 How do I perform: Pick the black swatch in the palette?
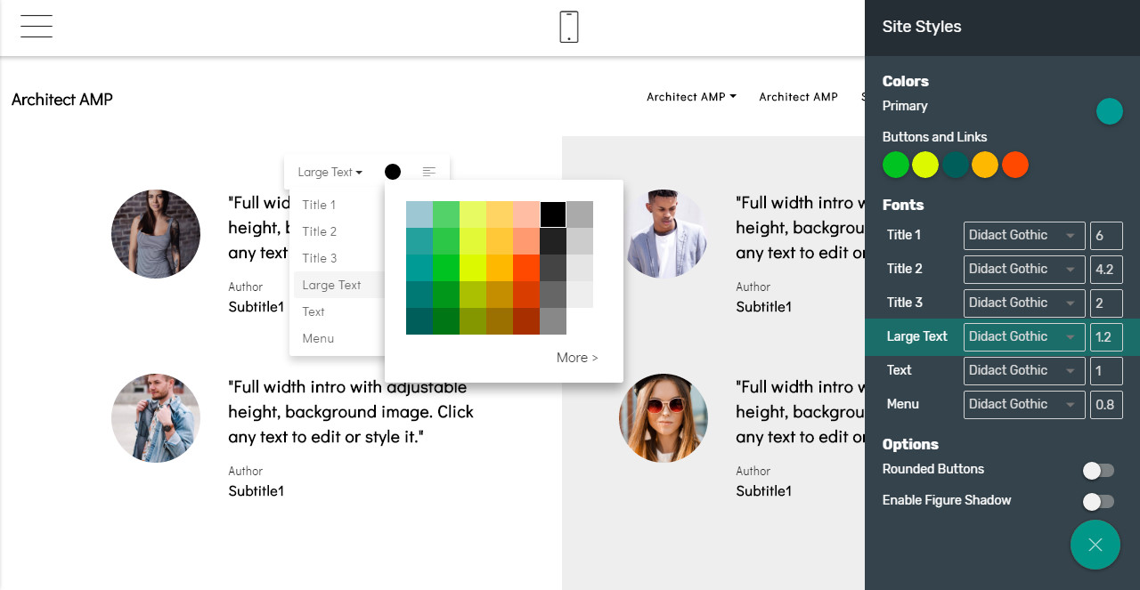tap(553, 214)
